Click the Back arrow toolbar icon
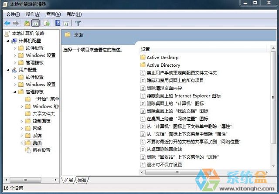Image resolution: width=279 pixels, height=194 pixels. 7,23
